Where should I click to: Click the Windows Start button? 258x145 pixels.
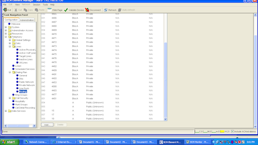tap(9, 142)
